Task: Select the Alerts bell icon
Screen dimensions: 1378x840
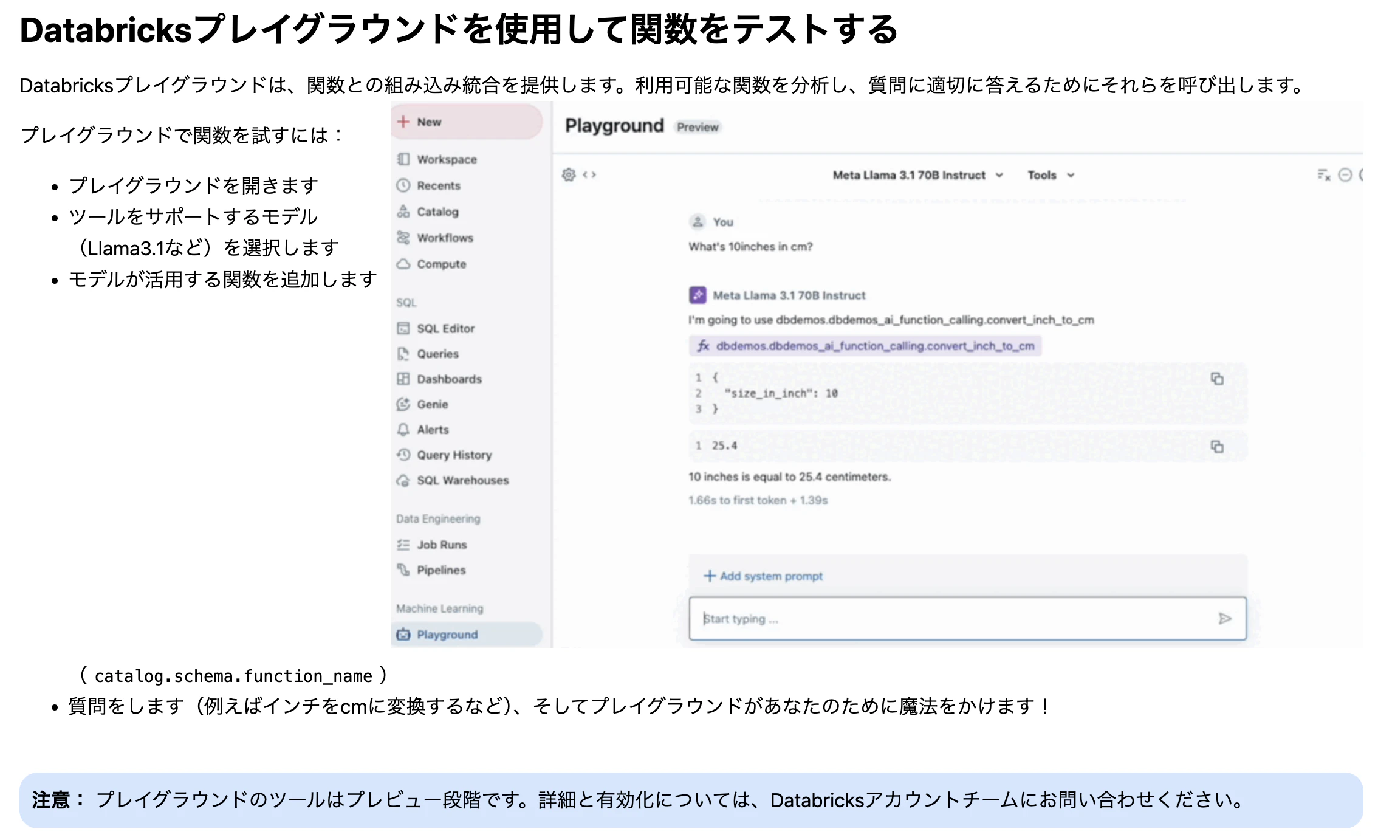Action: point(403,430)
